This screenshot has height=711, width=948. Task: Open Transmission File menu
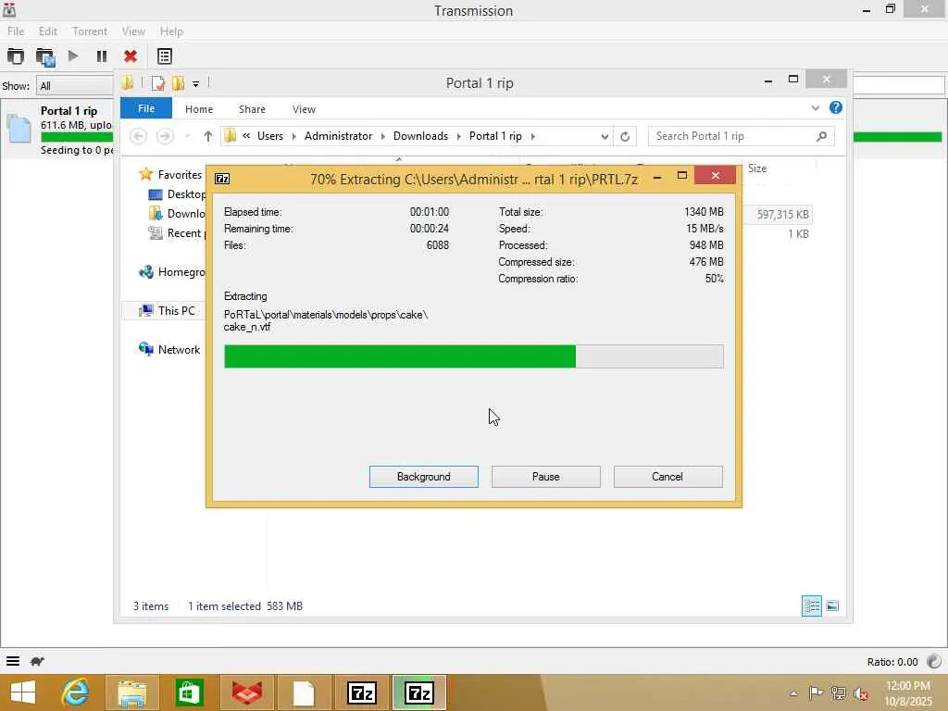coord(16,31)
